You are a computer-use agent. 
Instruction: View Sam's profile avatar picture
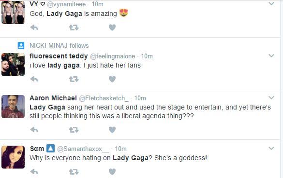[x=13, y=157]
